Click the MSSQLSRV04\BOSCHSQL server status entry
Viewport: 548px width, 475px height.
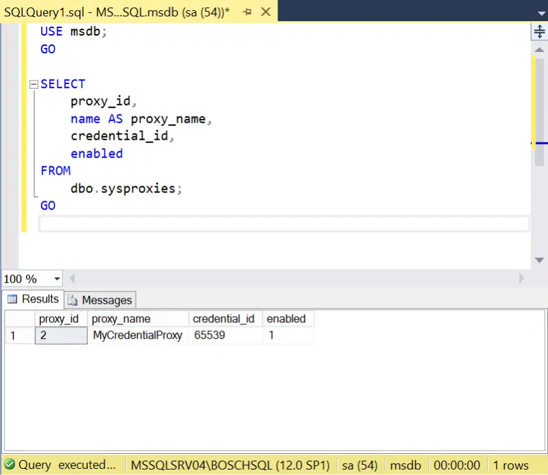(x=230, y=465)
